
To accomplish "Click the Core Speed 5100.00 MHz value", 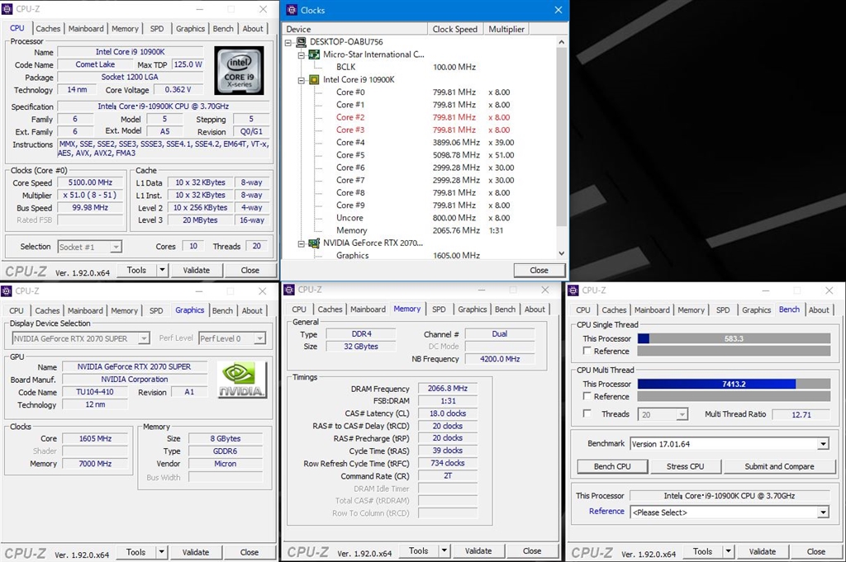I will pos(90,182).
